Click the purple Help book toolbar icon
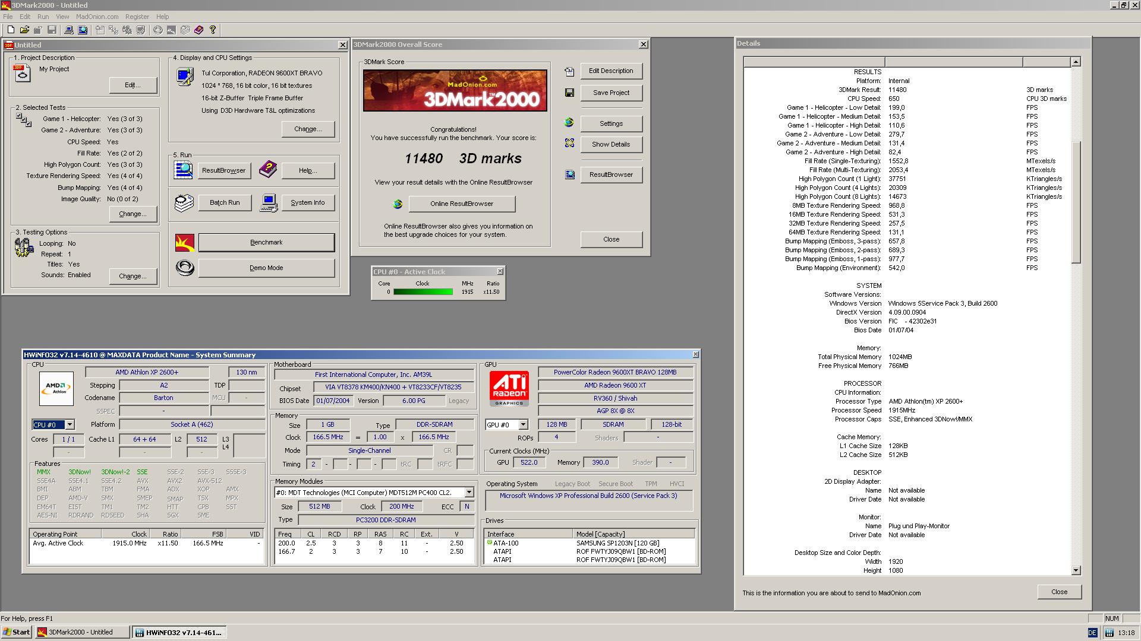 point(199,30)
